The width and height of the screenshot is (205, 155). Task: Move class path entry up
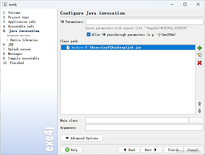pos(200,104)
